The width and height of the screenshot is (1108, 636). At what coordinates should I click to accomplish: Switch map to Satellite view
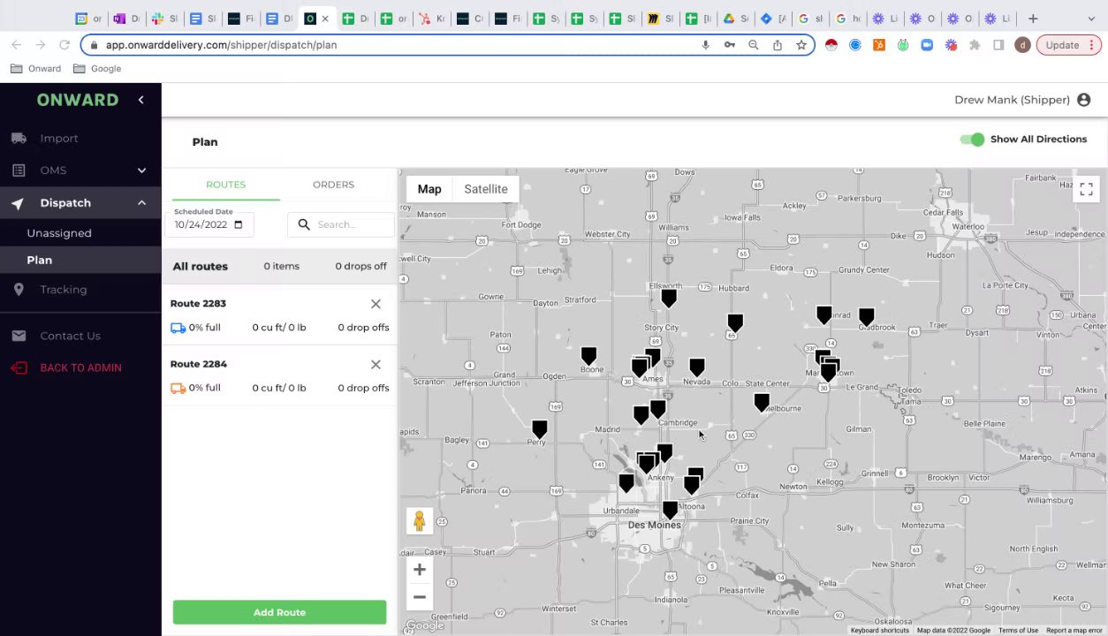(x=486, y=189)
